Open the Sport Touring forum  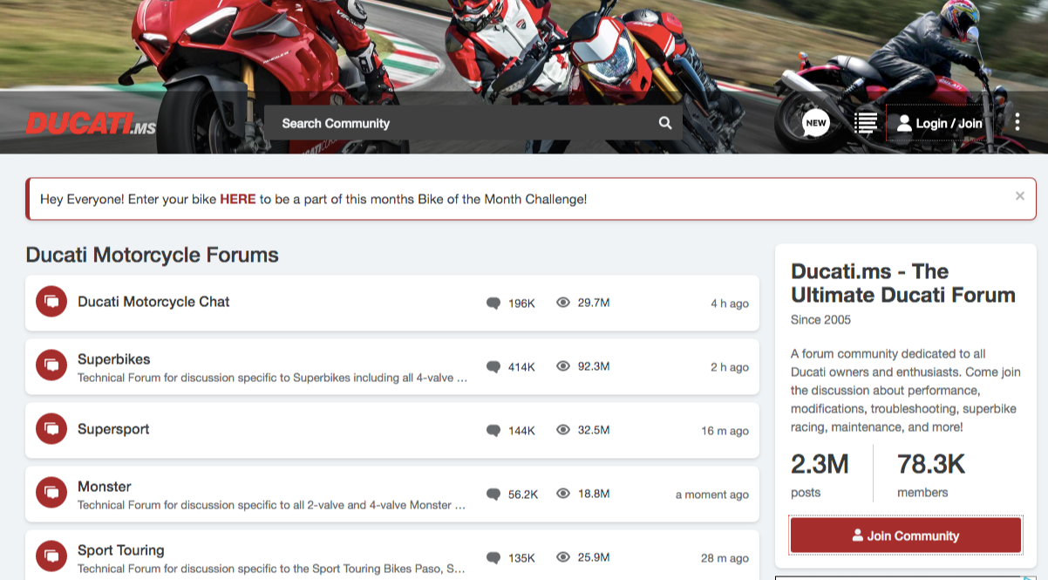121,550
